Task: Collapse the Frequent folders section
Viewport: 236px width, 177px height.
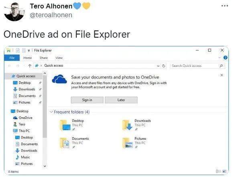Action: 51,112
